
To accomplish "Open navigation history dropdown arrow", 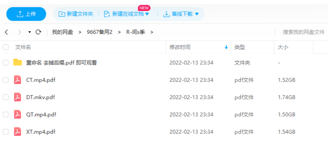I will 29,32.
